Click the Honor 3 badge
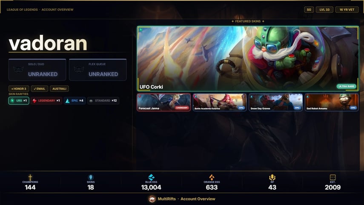Screen dimensions: 364x205 (x=19, y=89)
